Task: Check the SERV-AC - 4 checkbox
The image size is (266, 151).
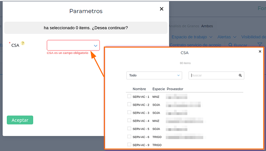Action: (129, 120)
